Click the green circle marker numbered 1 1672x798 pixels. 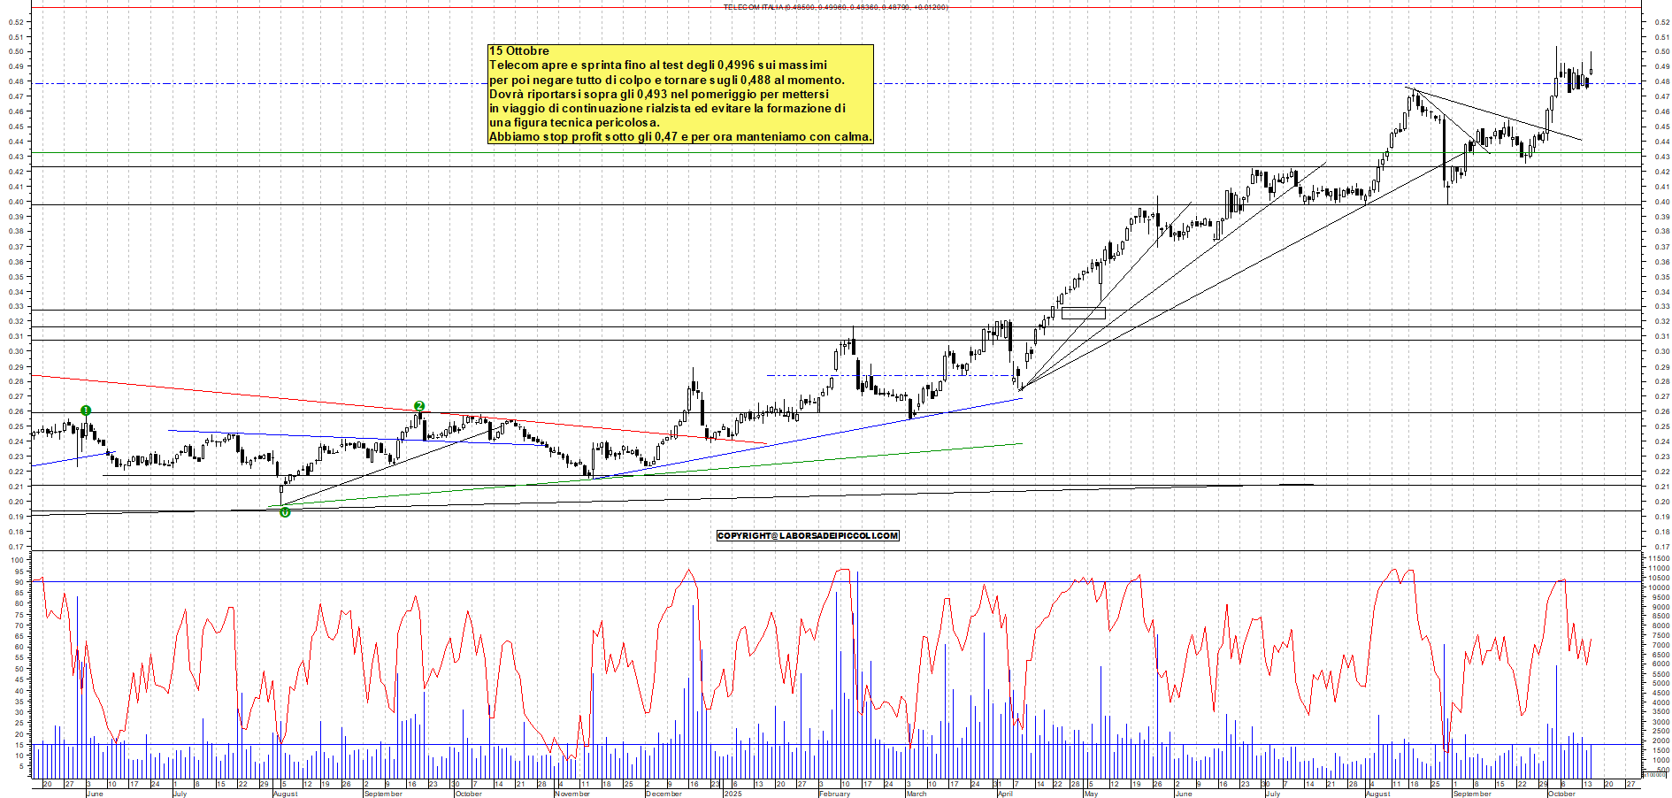point(86,411)
